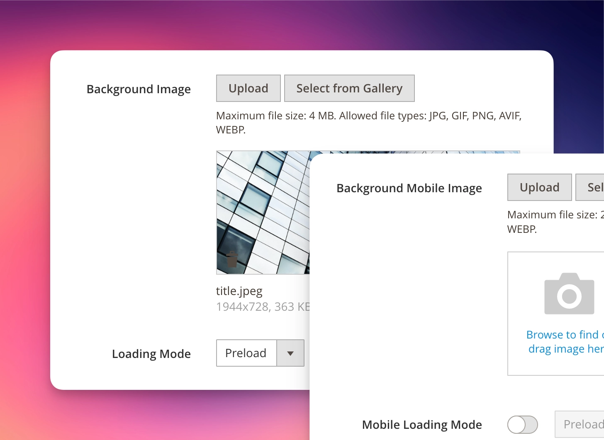Click the title.jpeg image thumbnail
This screenshot has height=440, width=604.
pos(263,213)
